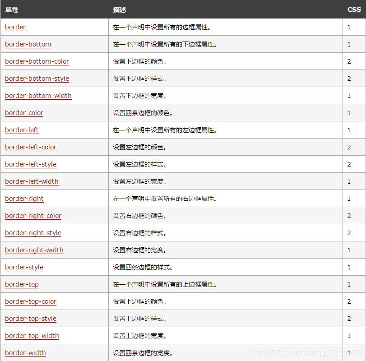Open the border-width link
This screenshot has height=361, width=366.
pos(25,353)
